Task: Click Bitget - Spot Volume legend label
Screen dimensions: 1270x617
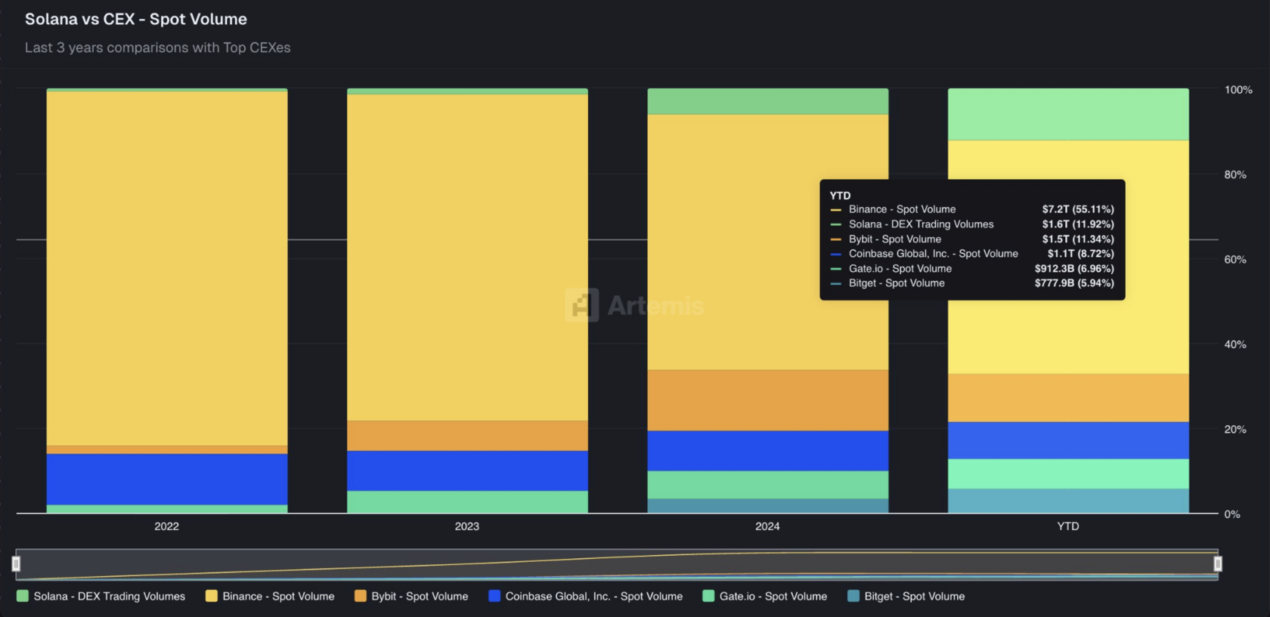Action: tap(915, 596)
